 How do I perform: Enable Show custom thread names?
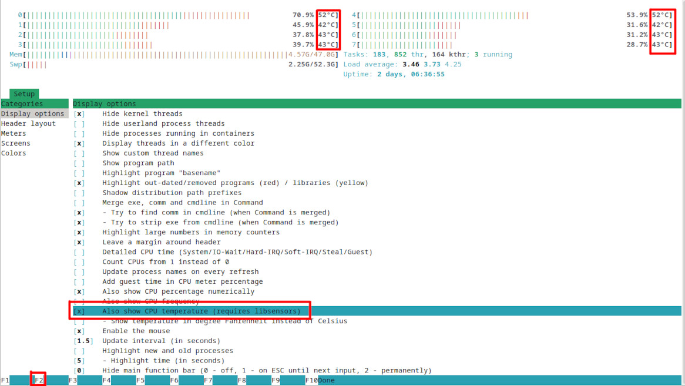[x=79, y=153]
